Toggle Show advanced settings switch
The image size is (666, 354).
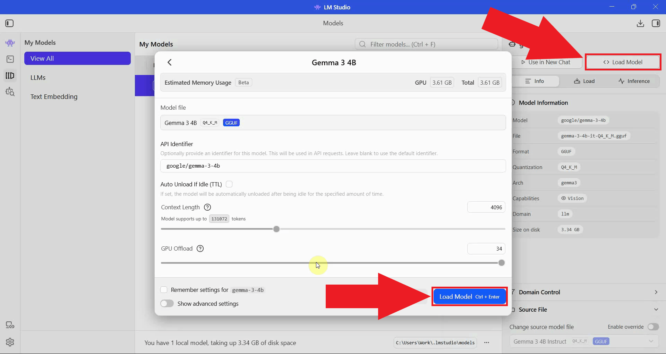point(167,304)
